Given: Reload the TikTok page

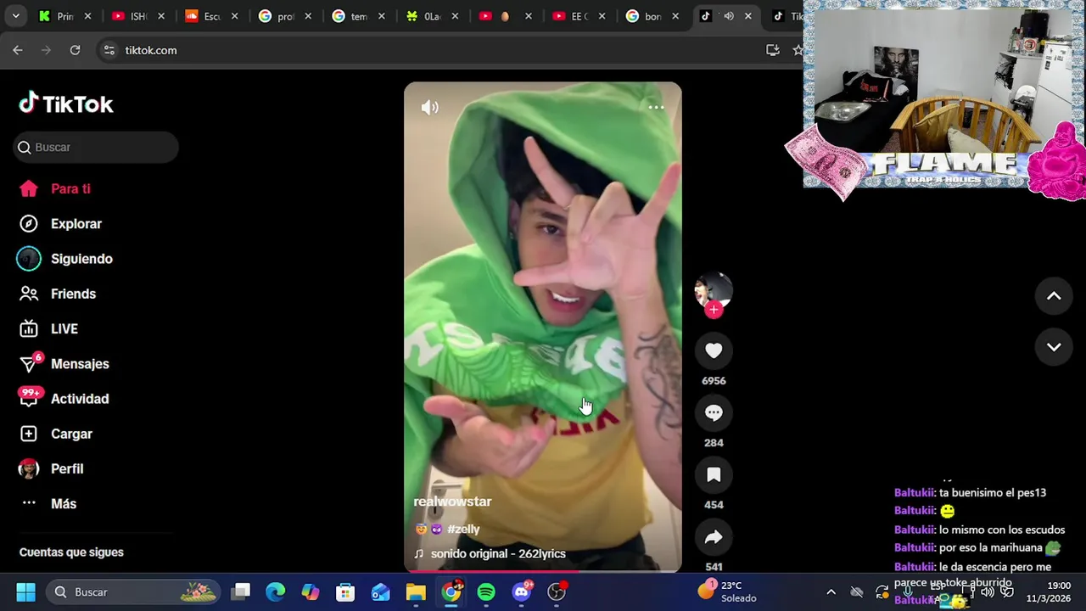Looking at the screenshot, I should coord(75,50).
